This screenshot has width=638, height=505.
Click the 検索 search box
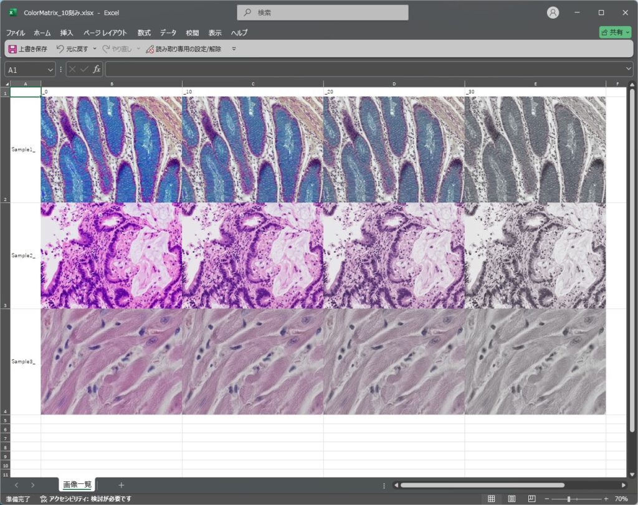tap(323, 12)
